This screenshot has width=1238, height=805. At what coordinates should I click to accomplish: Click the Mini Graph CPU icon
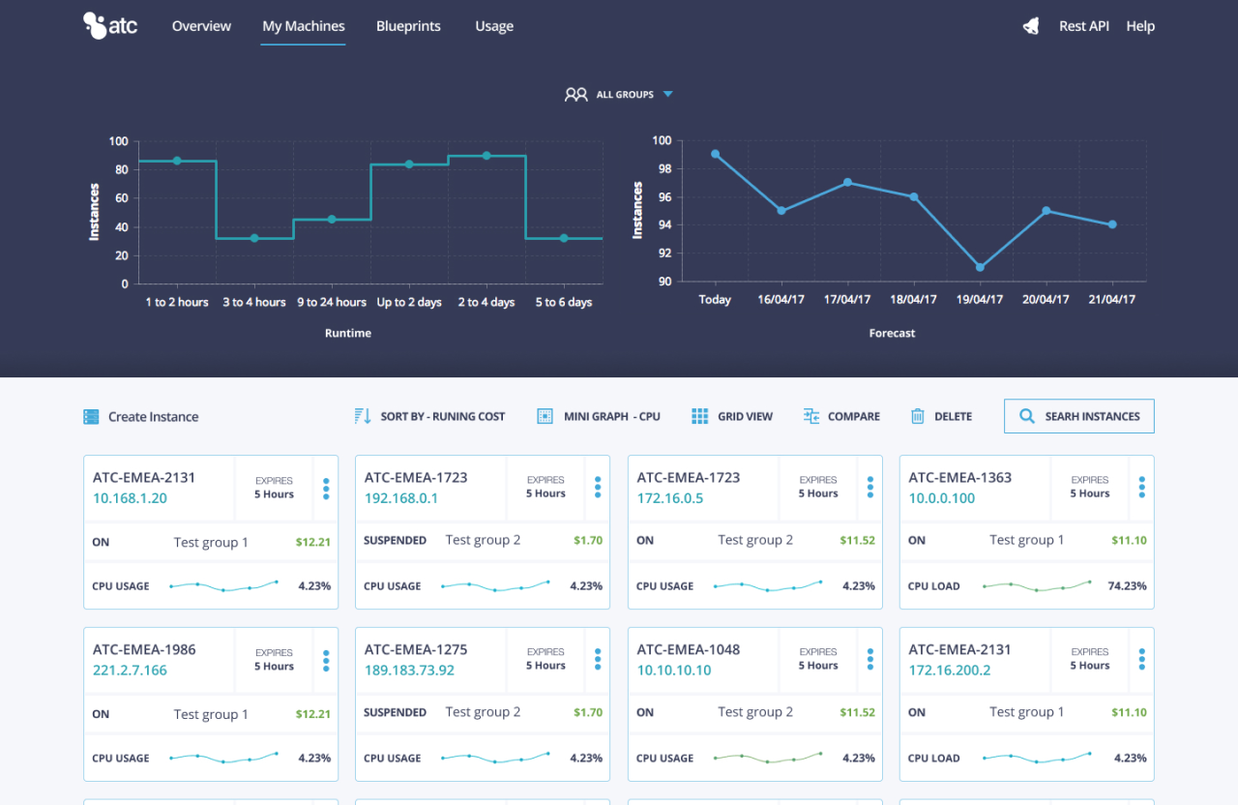(545, 416)
